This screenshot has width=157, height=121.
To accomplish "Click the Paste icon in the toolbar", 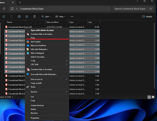I will [x=12, y=17].
